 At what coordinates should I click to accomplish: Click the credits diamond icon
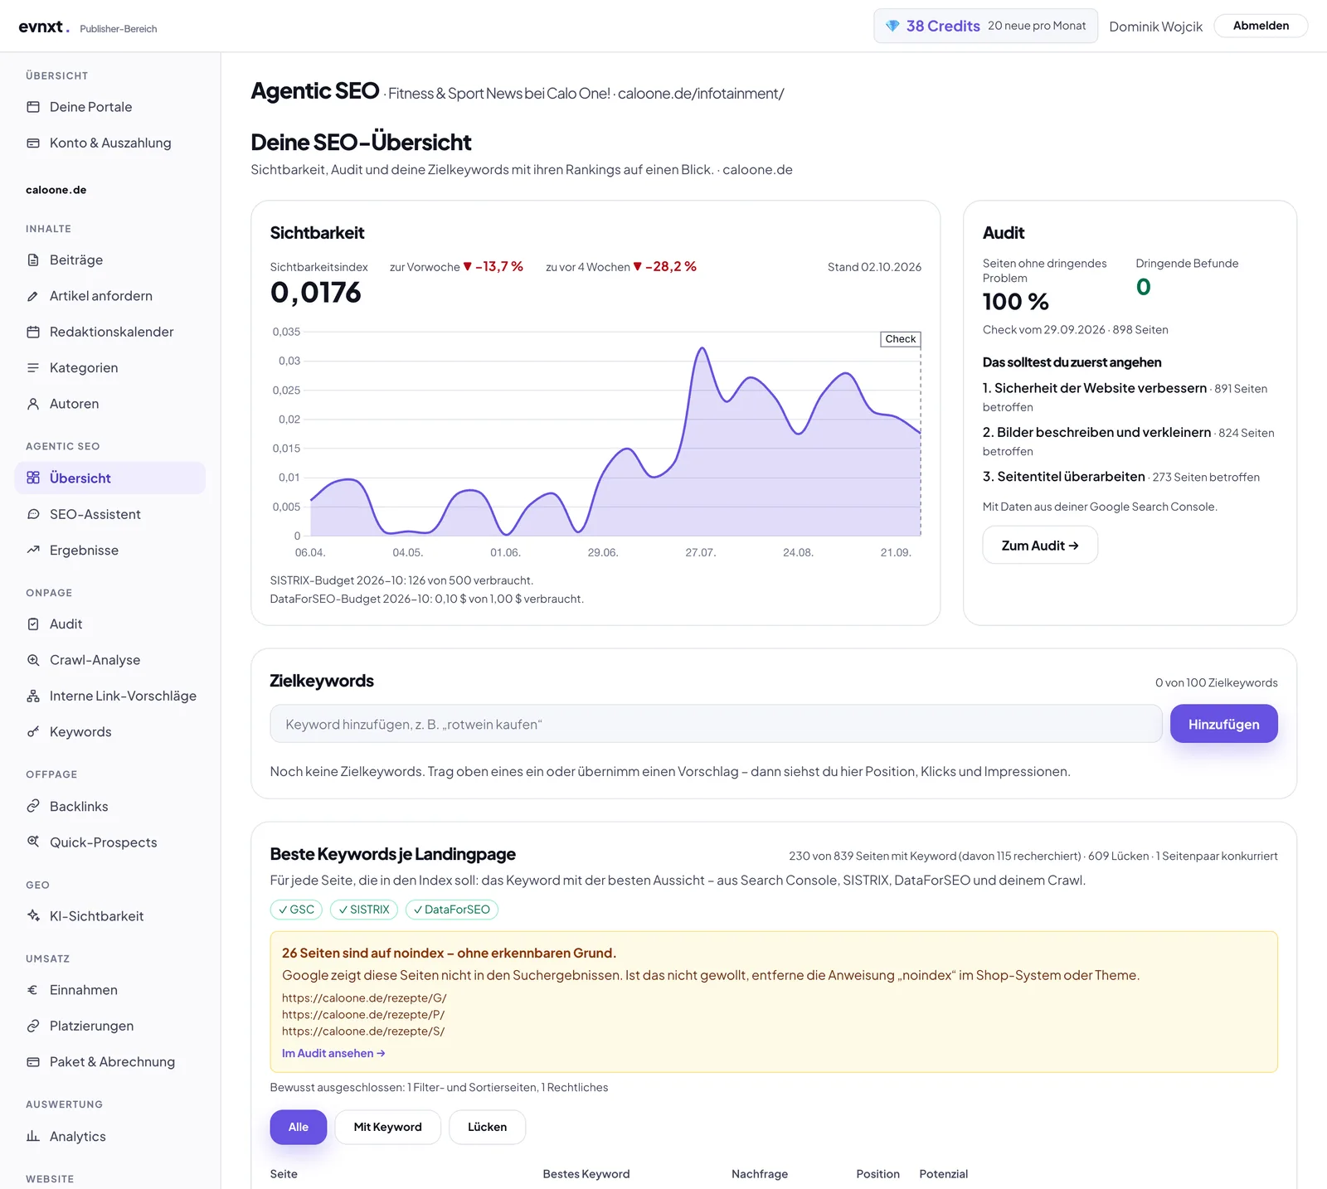pos(892,26)
